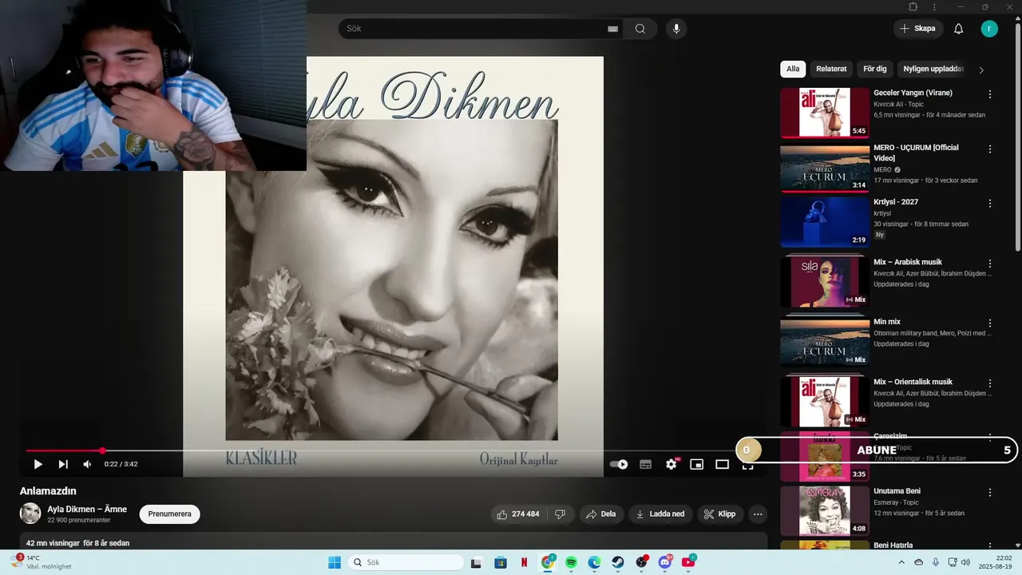Image resolution: width=1022 pixels, height=575 pixels.
Task: Open options for Geceler Yangın video
Action: pos(990,94)
